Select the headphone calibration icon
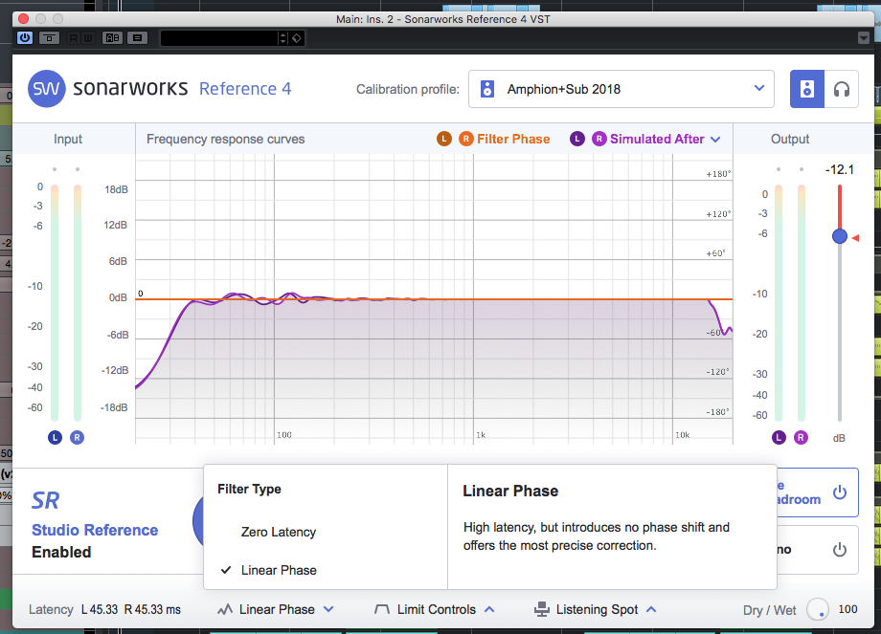 click(x=842, y=89)
